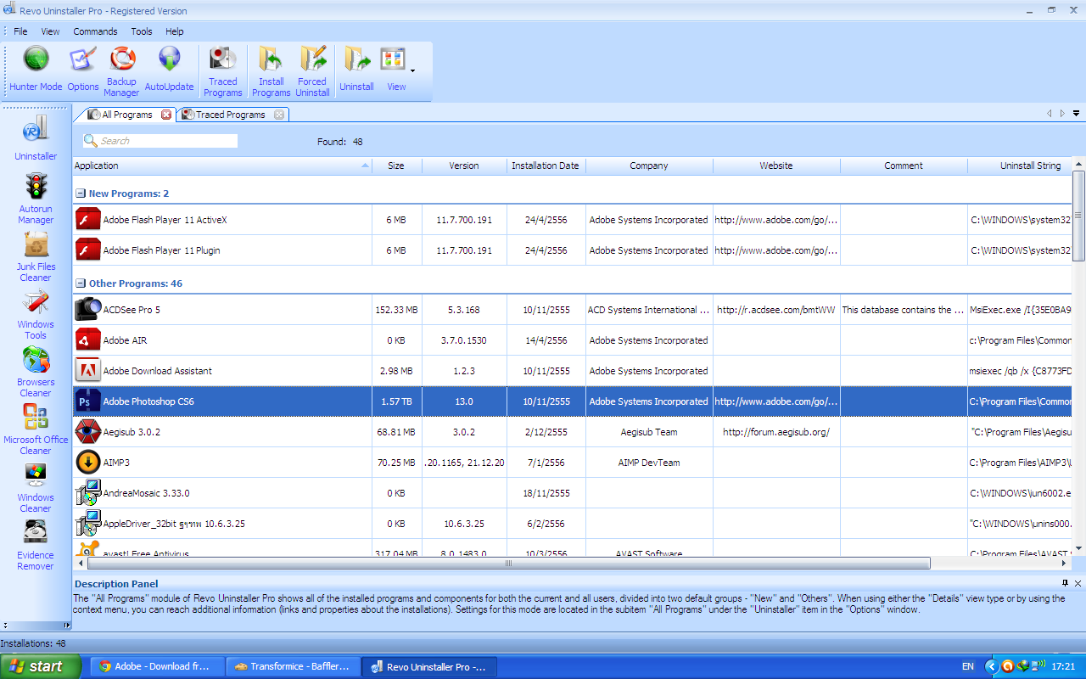Image resolution: width=1086 pixels, height=679 pixels.
Task: Activate Hunter Mode in the toolbar
Action: (x=36, y=70)
